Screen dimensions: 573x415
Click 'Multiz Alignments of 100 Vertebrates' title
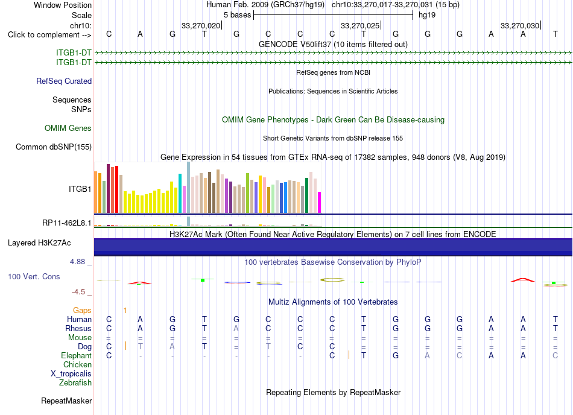click(333, 302)
